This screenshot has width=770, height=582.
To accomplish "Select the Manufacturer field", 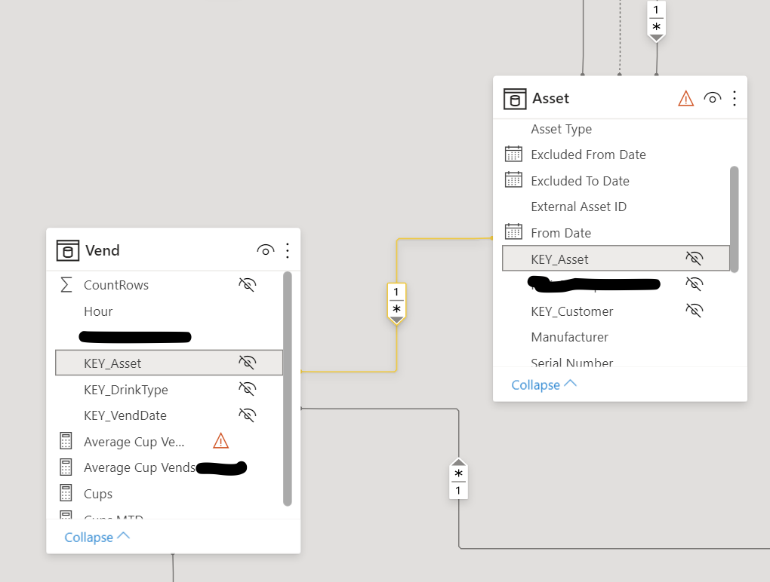I will pos(570,337).
